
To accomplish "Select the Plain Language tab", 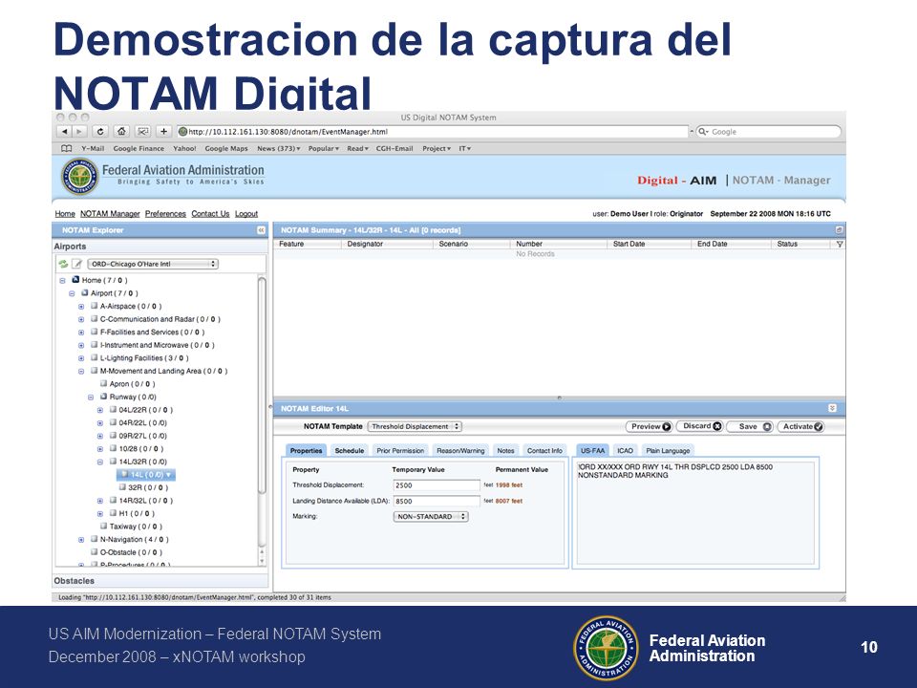I will tap(668, 450).
